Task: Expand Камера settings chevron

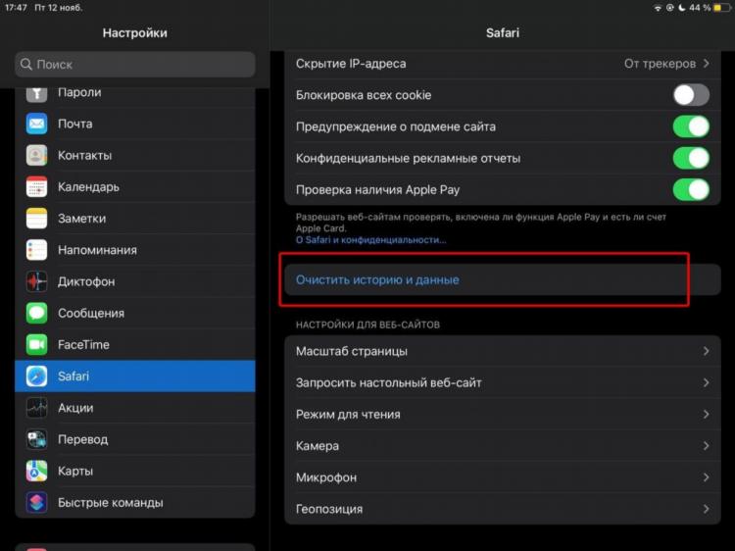Action: pos(706,446)
